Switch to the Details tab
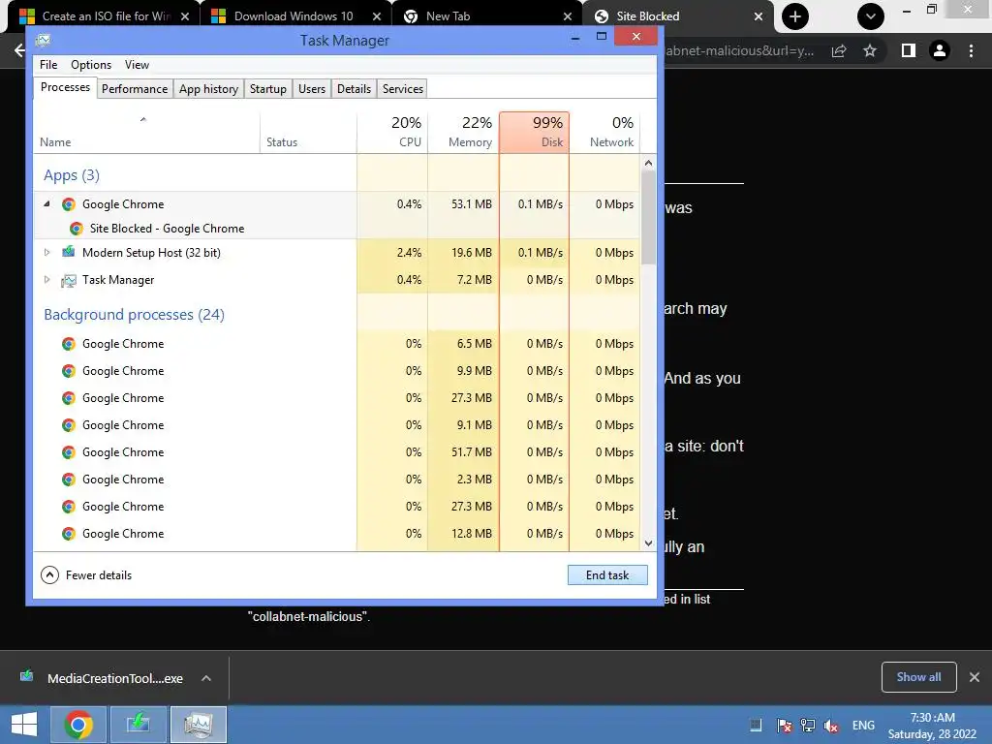 click(354, 88)
